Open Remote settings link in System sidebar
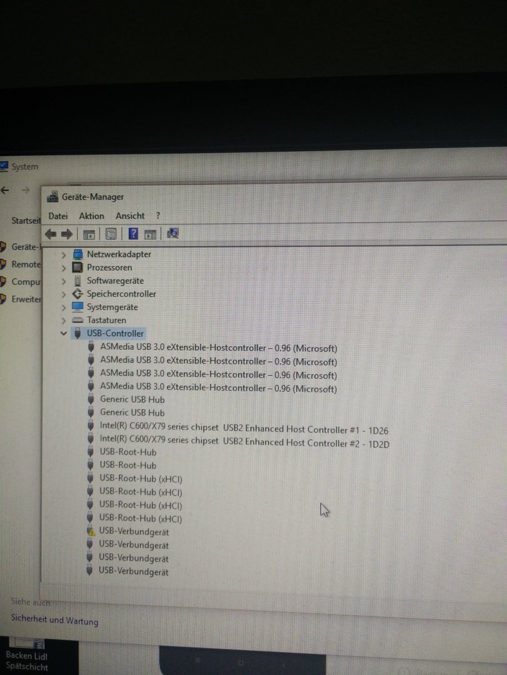 coord(26,264)
